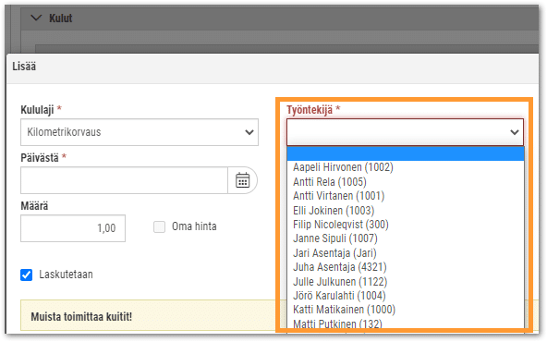This screenshot has height=342, width=547.
Task: Uncheck the Laskutetaan checkbox
Action: click(x=27, y=275)
